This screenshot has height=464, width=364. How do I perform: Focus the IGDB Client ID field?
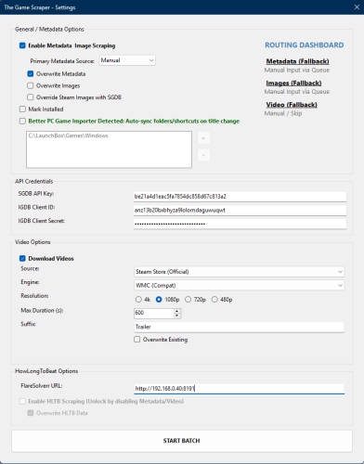click(x=240, y=211)
